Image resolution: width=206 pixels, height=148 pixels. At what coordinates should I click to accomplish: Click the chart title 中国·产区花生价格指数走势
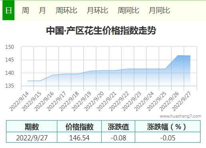click(101, 30)
